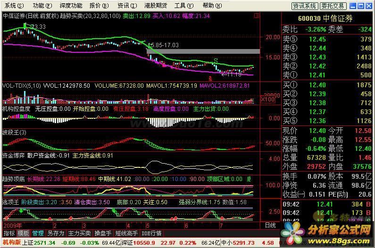This screenshot has width=375, height=248.
Task: Open the 资讯(I) menu
Action: tap(127, 6)
